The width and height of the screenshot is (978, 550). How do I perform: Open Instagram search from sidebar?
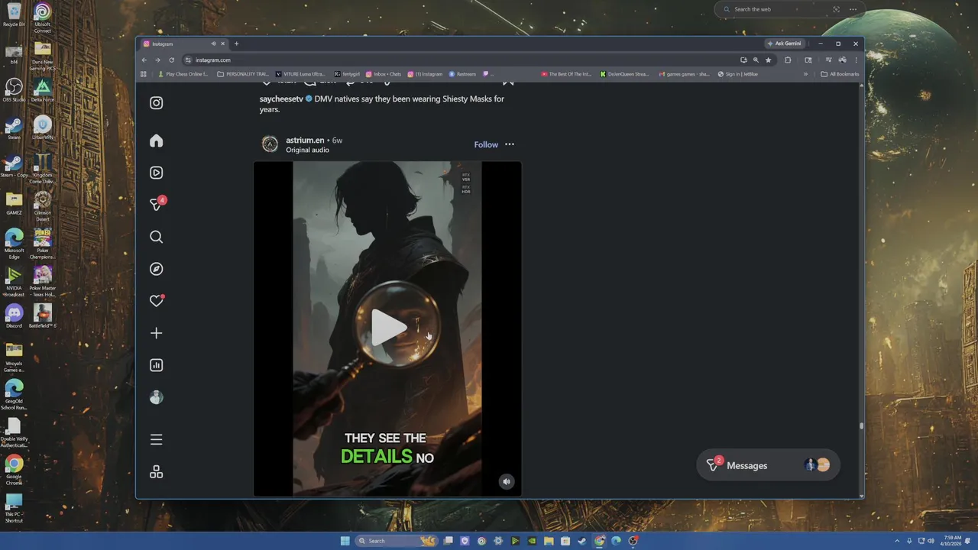[156, 237]
